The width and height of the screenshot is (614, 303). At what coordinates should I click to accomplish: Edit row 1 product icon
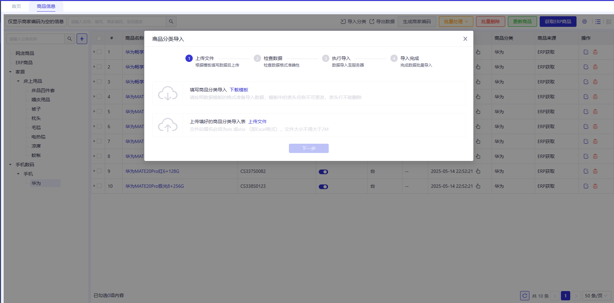(x=586, y=52)
